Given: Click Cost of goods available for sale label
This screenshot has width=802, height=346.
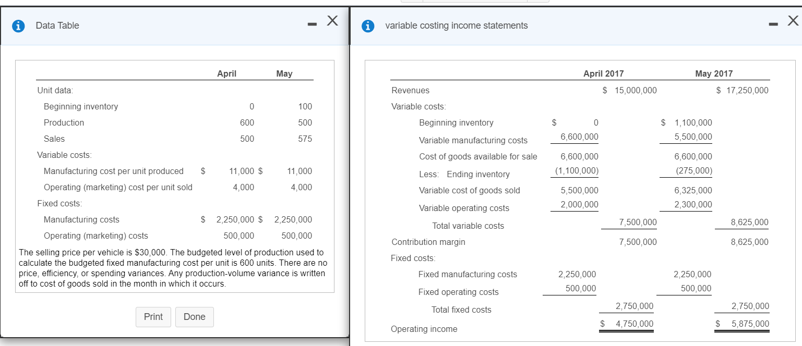Looking at the screenshot, I should (x=478, y=156).
